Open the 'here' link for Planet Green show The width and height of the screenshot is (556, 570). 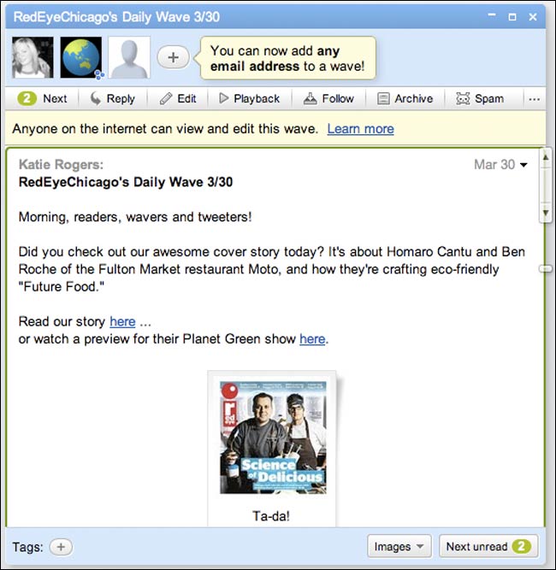(x=312, y=338)
